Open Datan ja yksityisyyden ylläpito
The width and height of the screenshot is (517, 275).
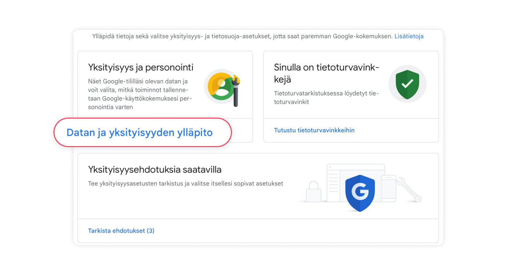(x=140, y=133)
